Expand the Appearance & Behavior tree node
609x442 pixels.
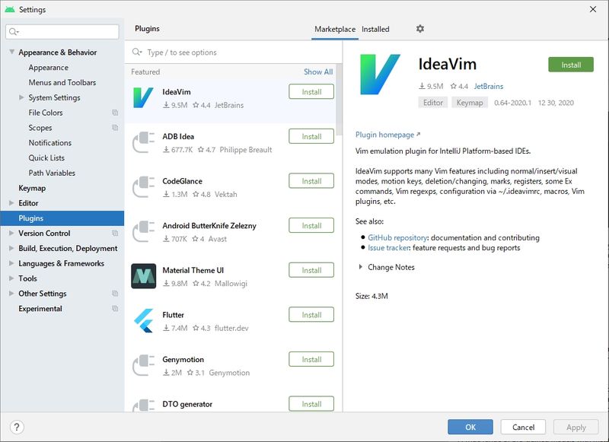(11, 52)
